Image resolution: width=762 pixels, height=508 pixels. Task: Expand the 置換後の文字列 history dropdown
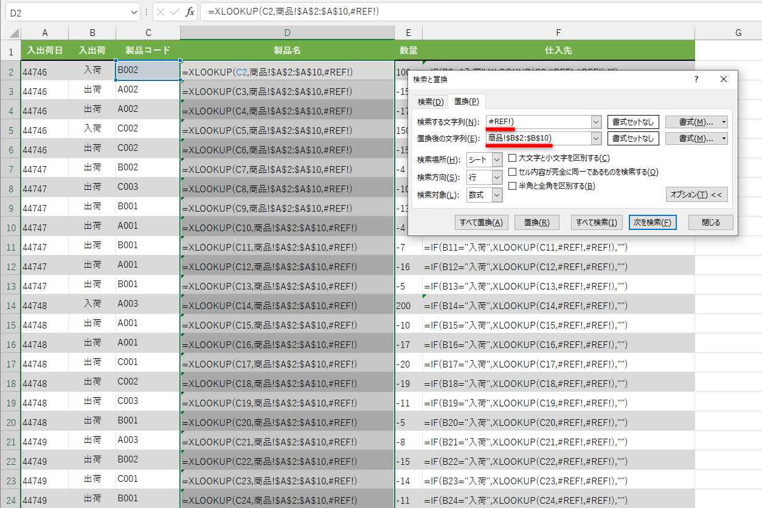click(x=596, y=139)
